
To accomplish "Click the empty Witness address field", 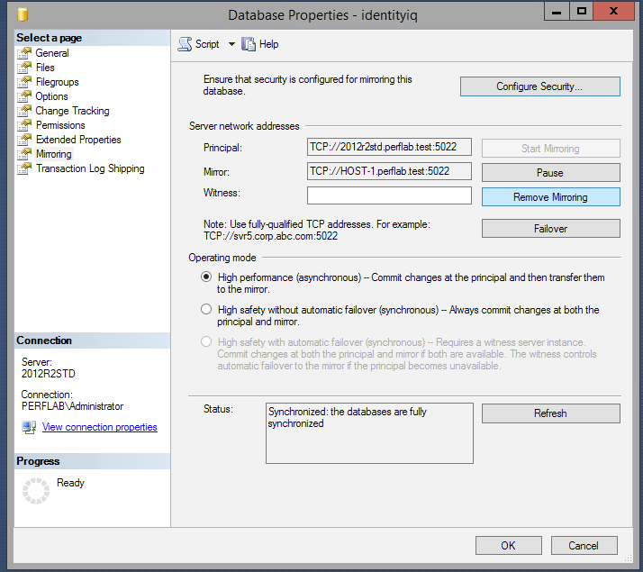I will tap(389, 195).
